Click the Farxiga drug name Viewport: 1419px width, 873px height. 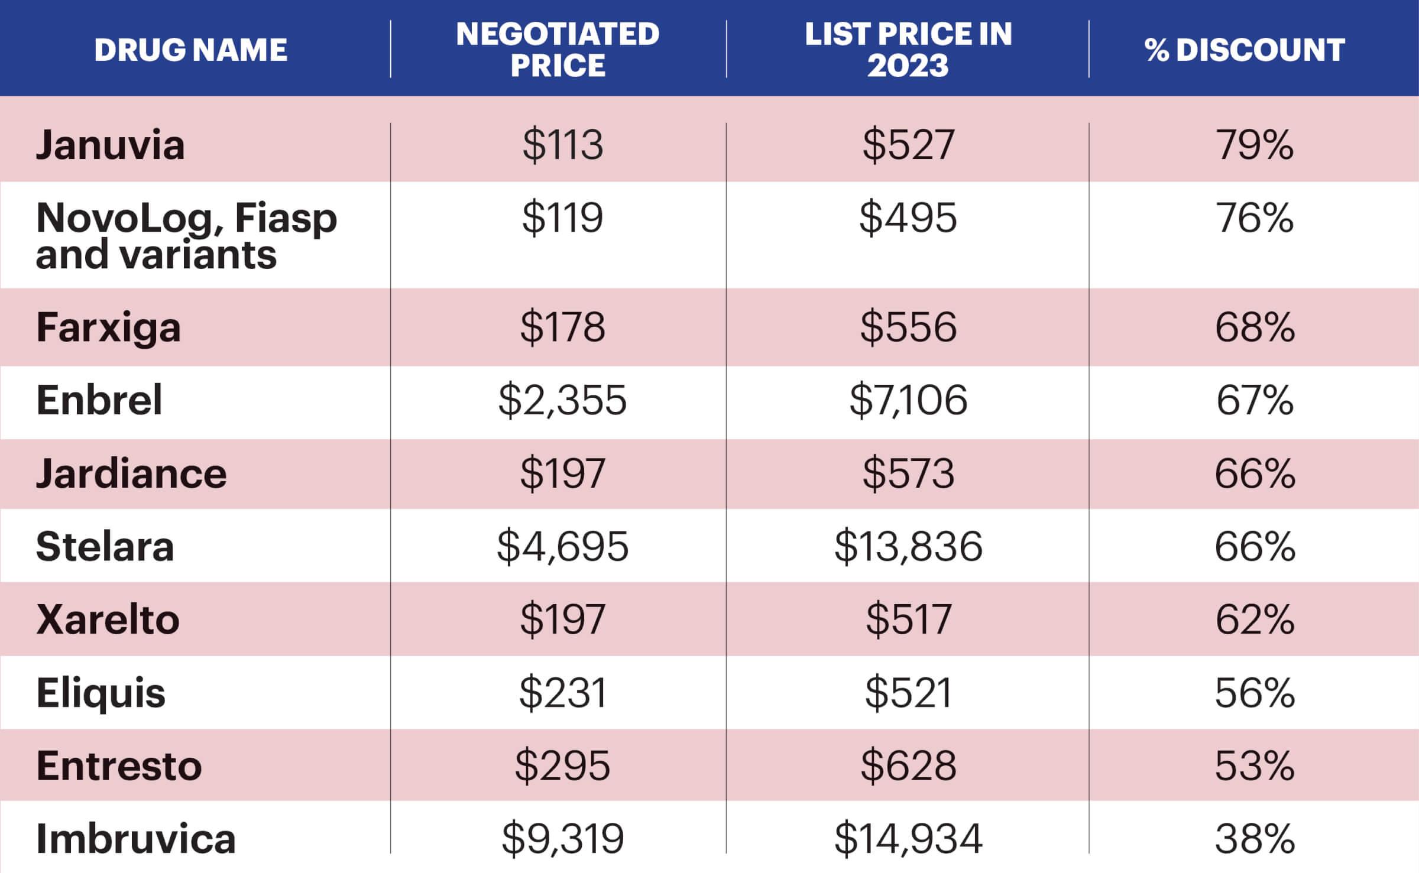tap(108, 327)
